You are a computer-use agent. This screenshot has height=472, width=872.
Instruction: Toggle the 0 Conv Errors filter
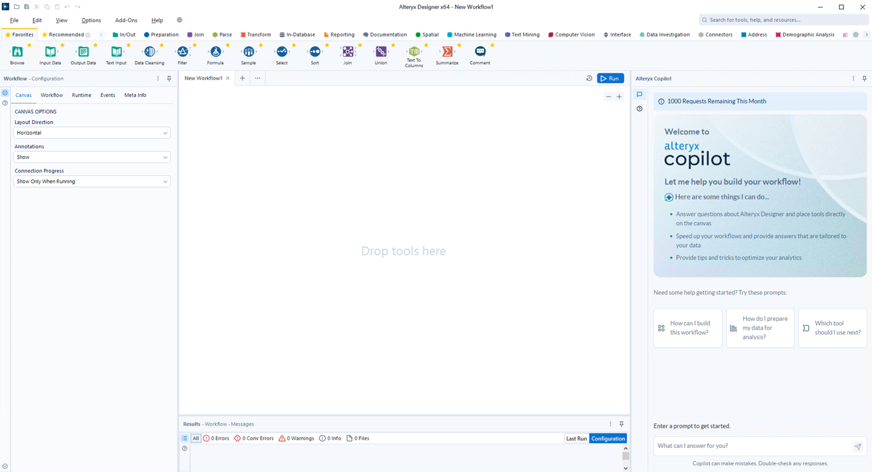[254, 438]
